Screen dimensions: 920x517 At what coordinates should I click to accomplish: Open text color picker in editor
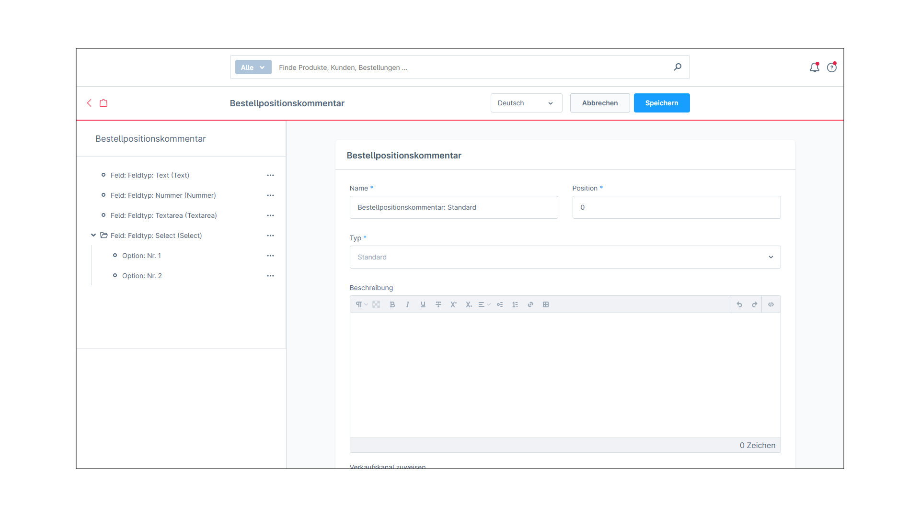[376, 304]
